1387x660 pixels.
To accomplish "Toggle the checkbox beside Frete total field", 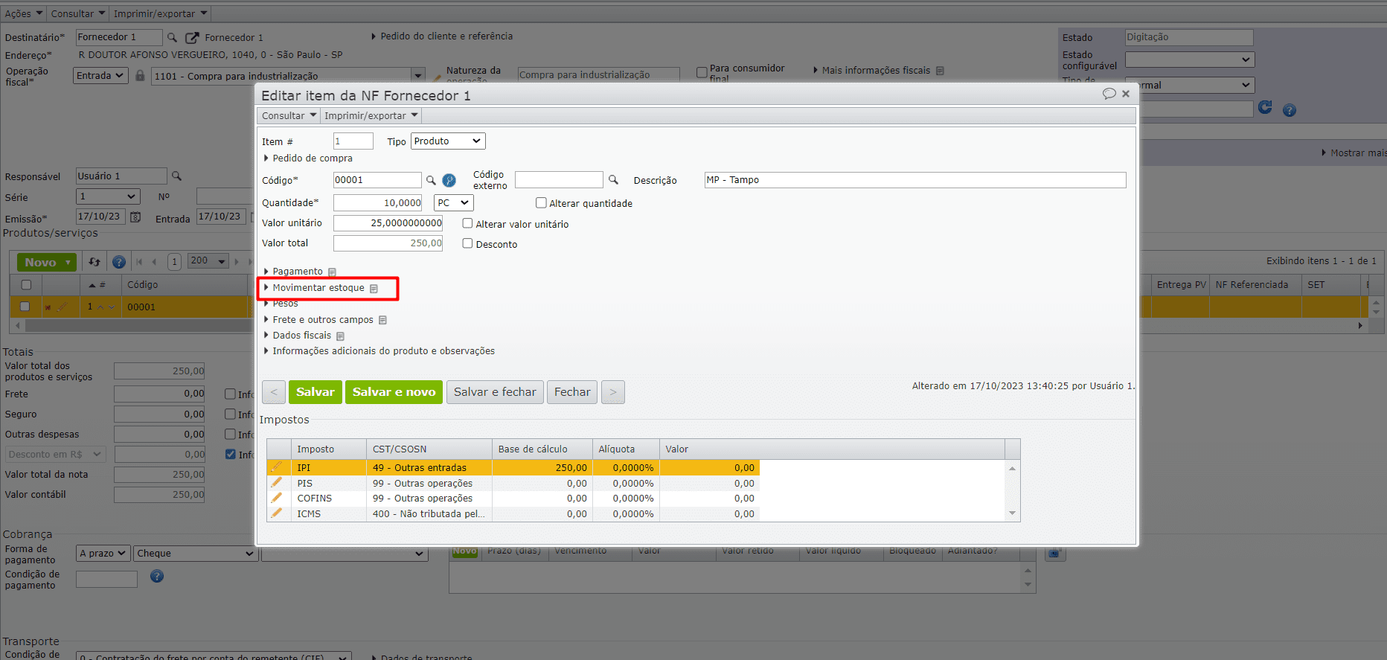I will [x=230, y=394].
